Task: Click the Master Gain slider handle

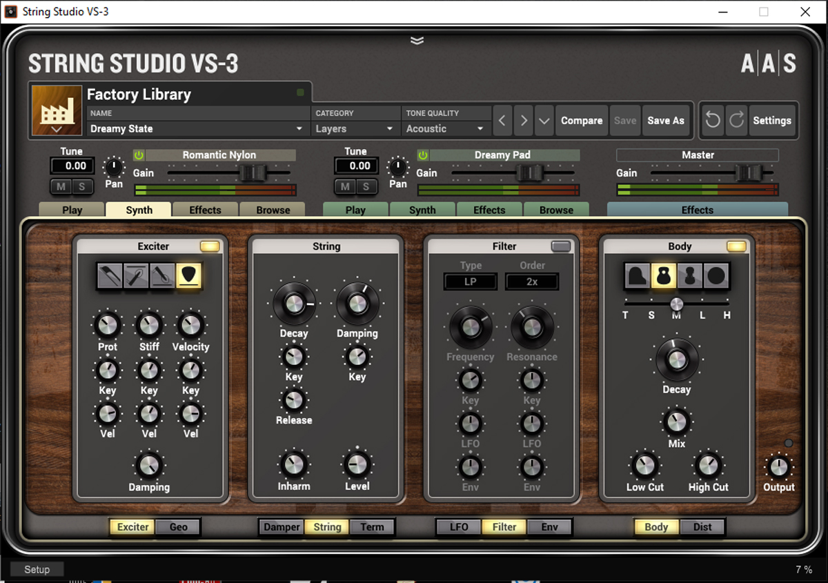Action: click(749, 172)
